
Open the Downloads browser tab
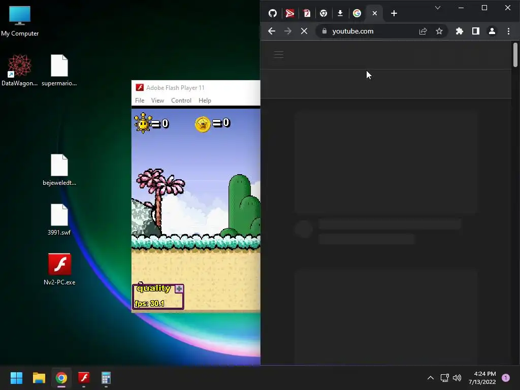pos(340,13)
